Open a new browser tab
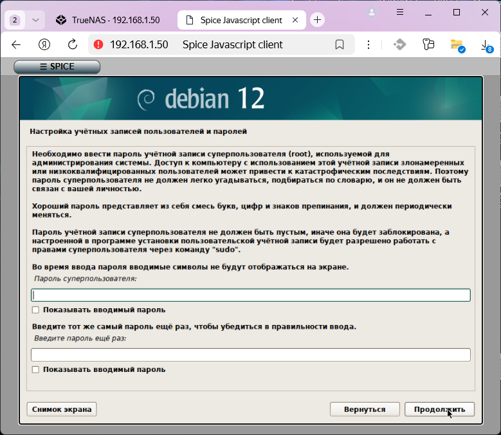Viewport: 501px width, 435px height. coord(317,20)
